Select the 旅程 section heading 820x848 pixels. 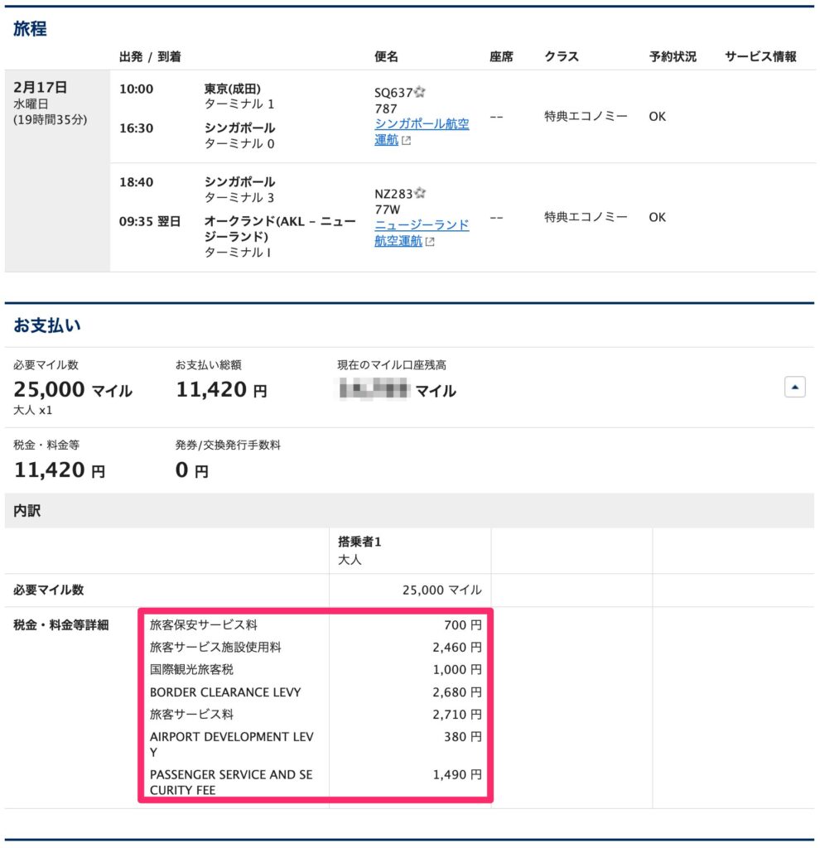tap(30, 29)
